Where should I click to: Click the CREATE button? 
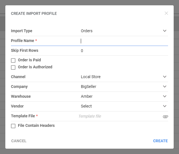point(160,141)
